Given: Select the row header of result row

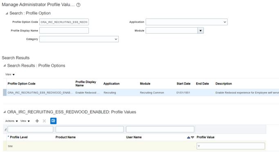Looking at the screenshot, I should pyautogui.click(x=5, y=93).
